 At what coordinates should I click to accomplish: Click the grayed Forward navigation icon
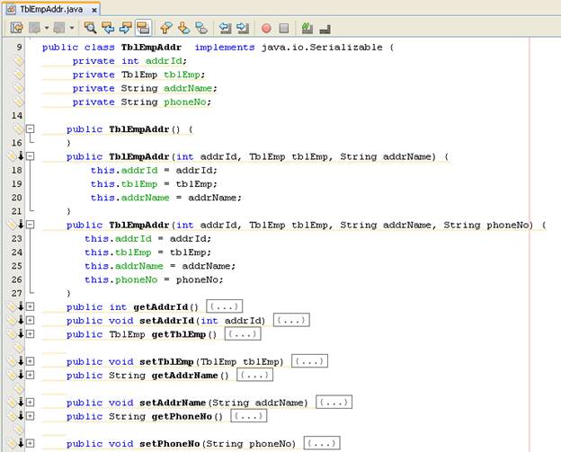[x=59, y=28]
